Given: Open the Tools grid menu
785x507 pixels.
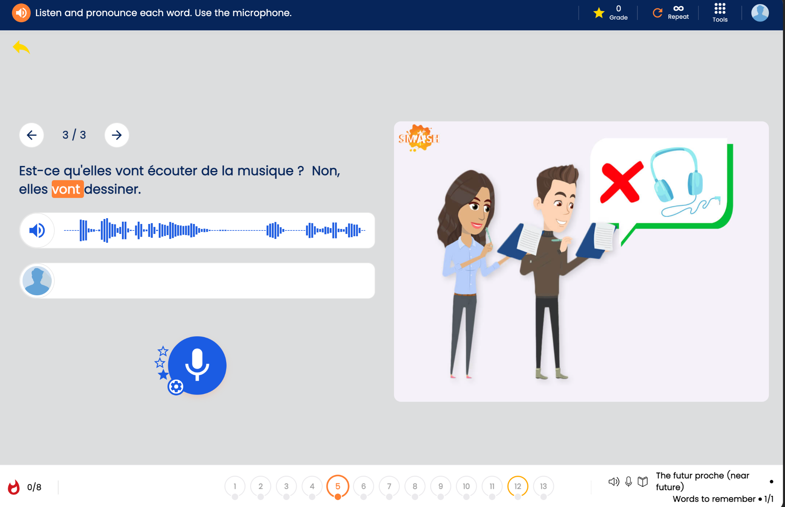Looking at the screenshot, I should (x=720, y=13).
